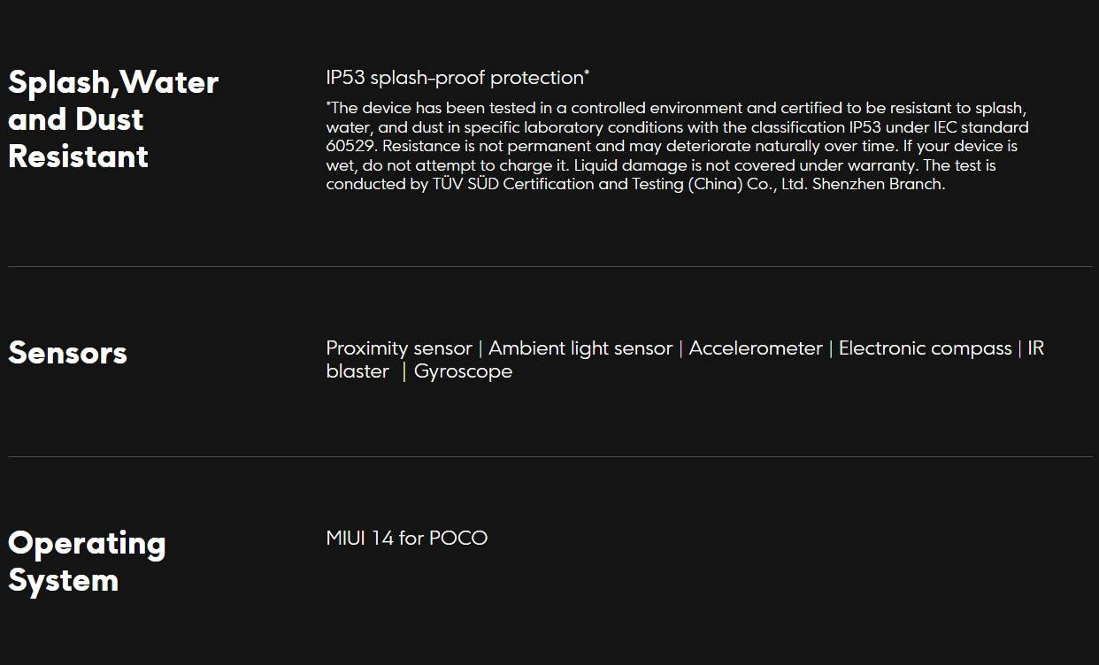Click the 'Operating System' section heading
The height and width of the screenshot is (665, 1099).
coord(87,561)
